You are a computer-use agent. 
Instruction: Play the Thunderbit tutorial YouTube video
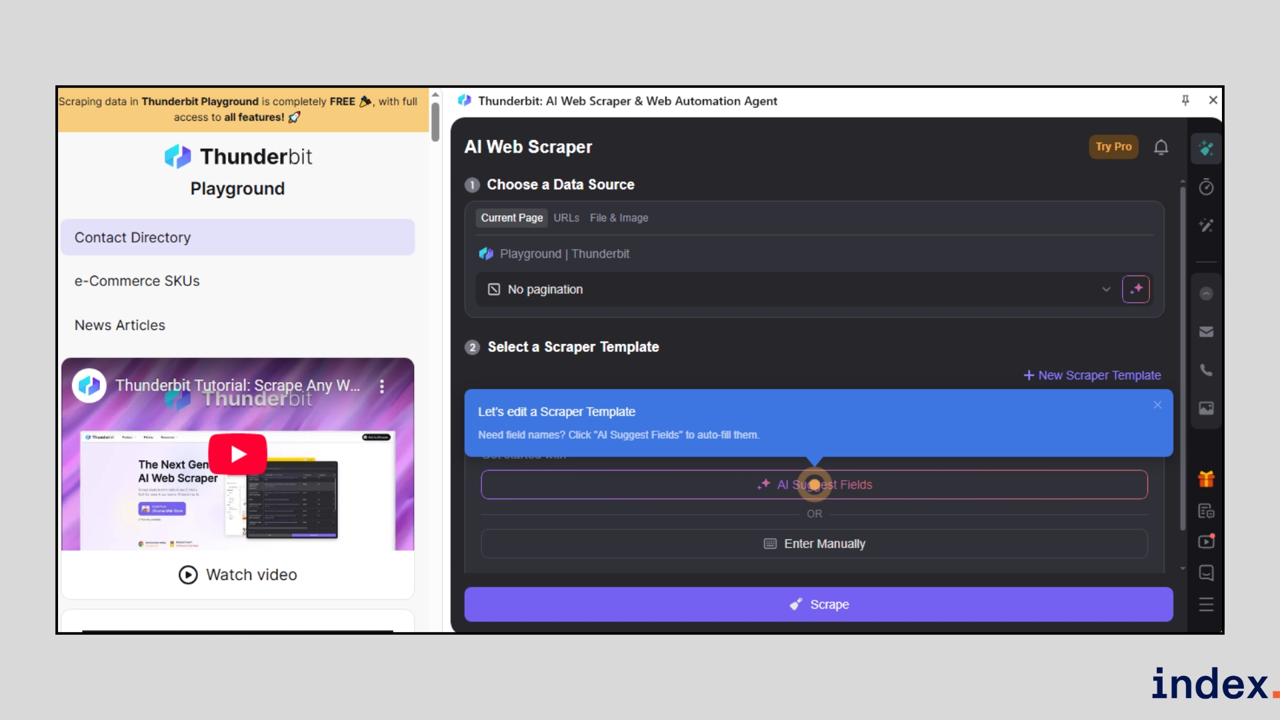click(238, 454)
